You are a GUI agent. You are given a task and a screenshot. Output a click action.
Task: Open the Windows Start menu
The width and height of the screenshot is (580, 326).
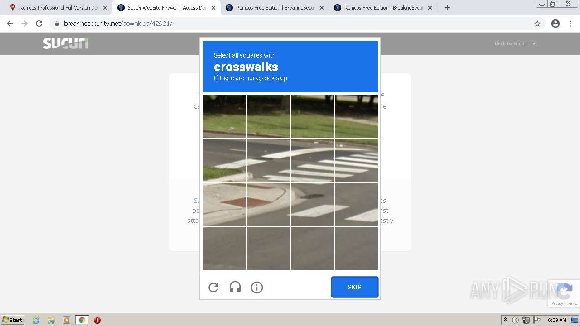(13, 320)
